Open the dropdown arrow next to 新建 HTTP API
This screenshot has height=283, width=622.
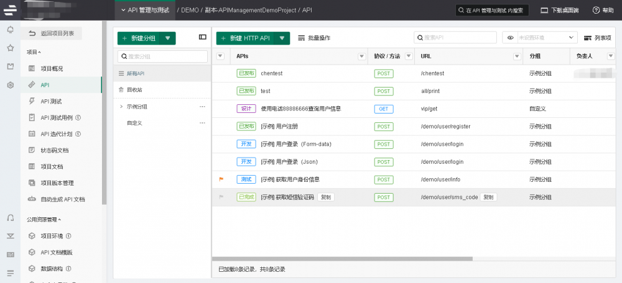point(283,38)
